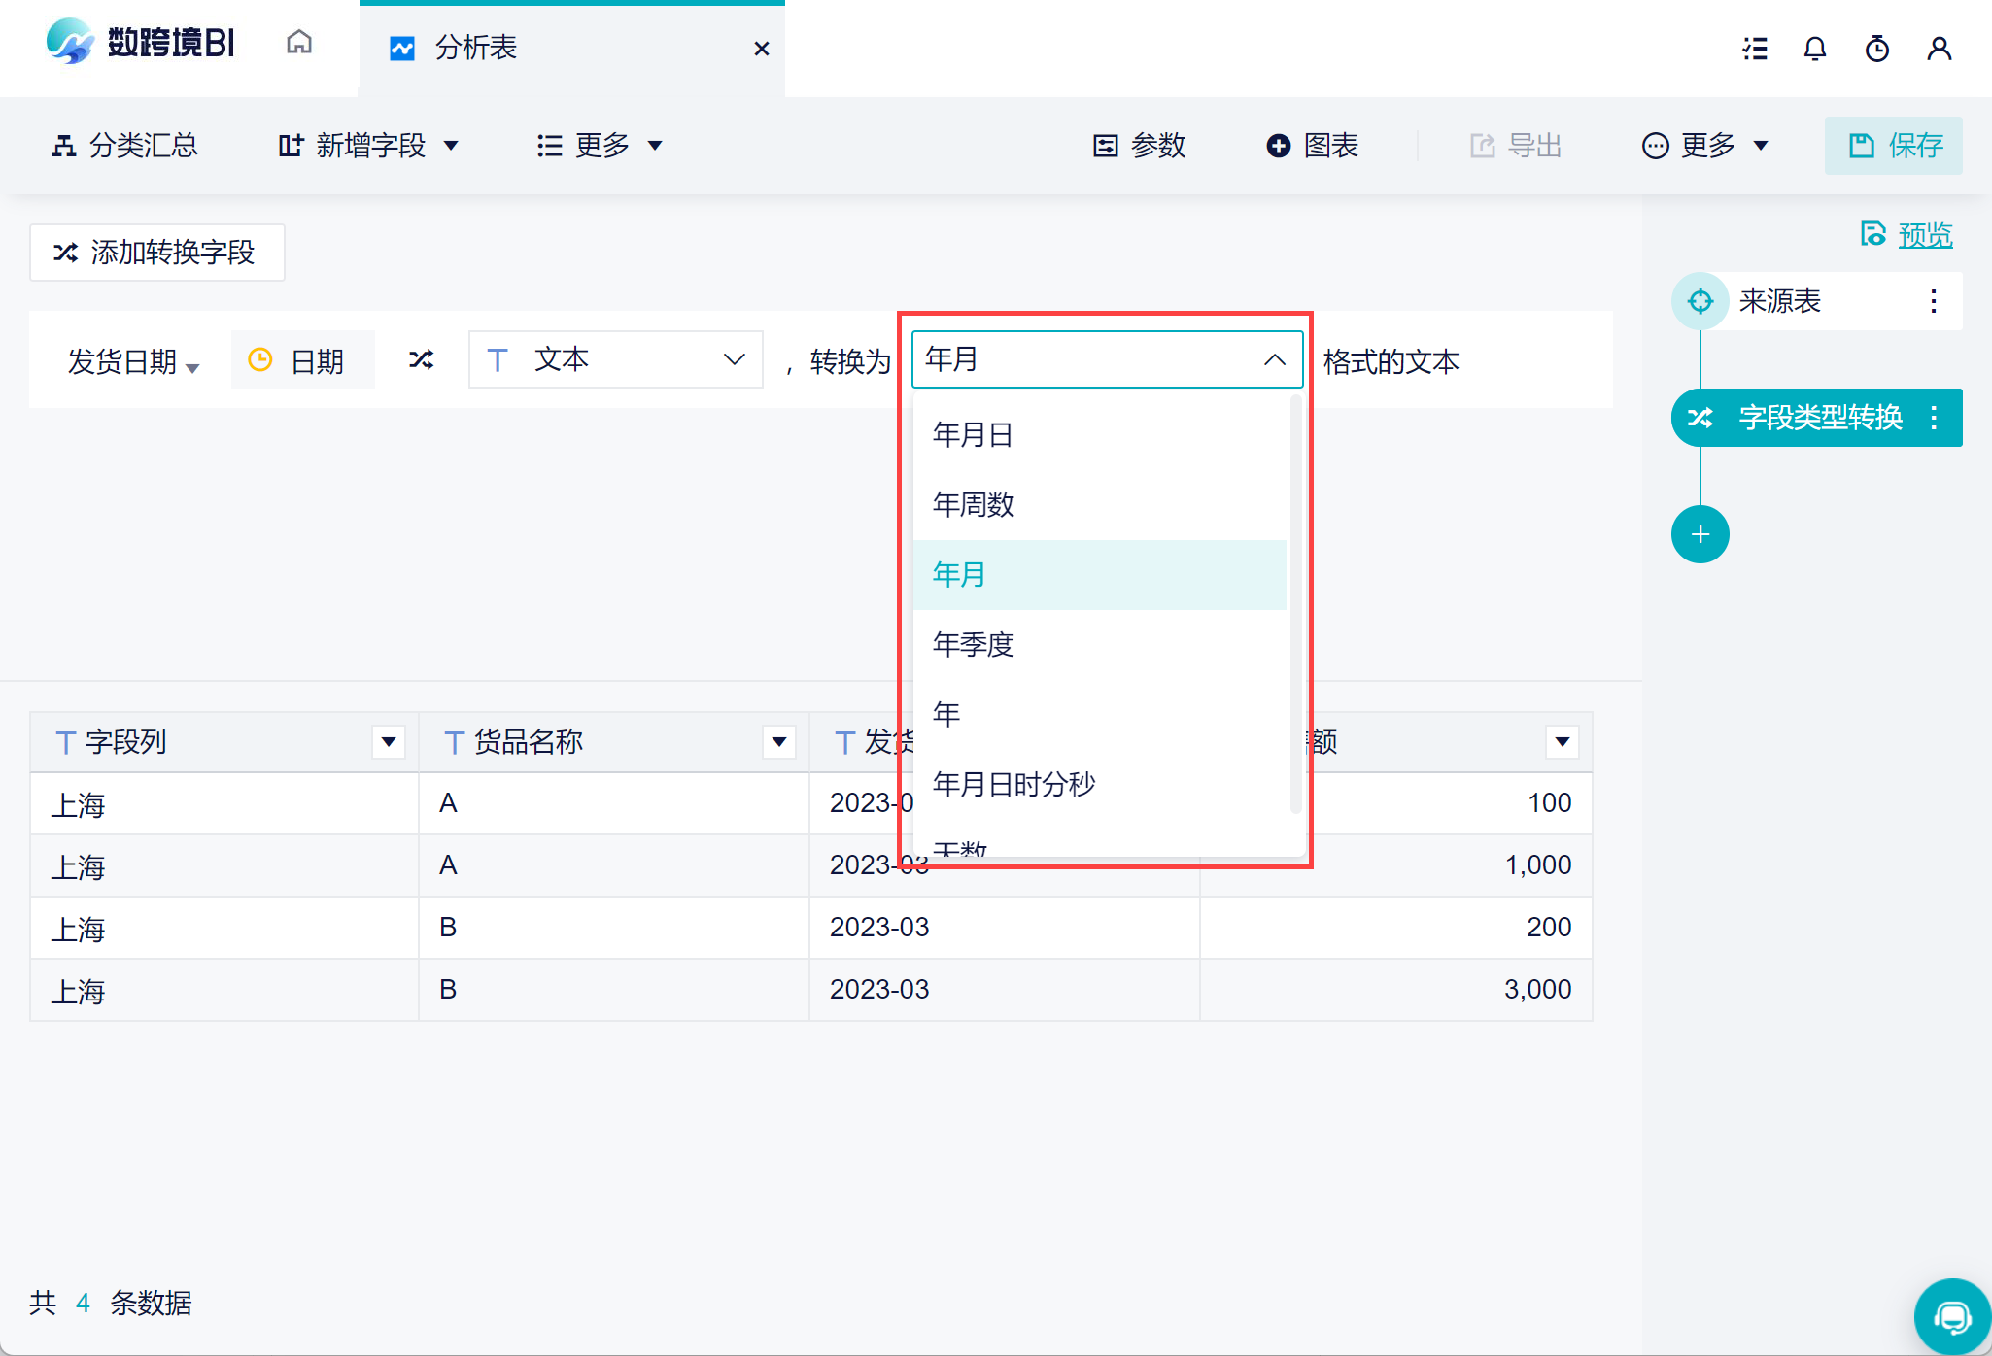Screen dimensions: 1992x1356
Task: Click the 添加转换字段 button
Action: pyautogui.click(x=157, y=253)
